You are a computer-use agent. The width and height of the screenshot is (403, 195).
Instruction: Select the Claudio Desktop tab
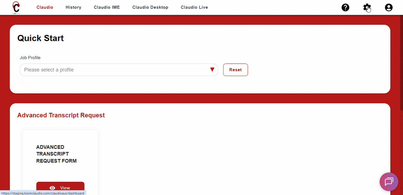(150, 7)
